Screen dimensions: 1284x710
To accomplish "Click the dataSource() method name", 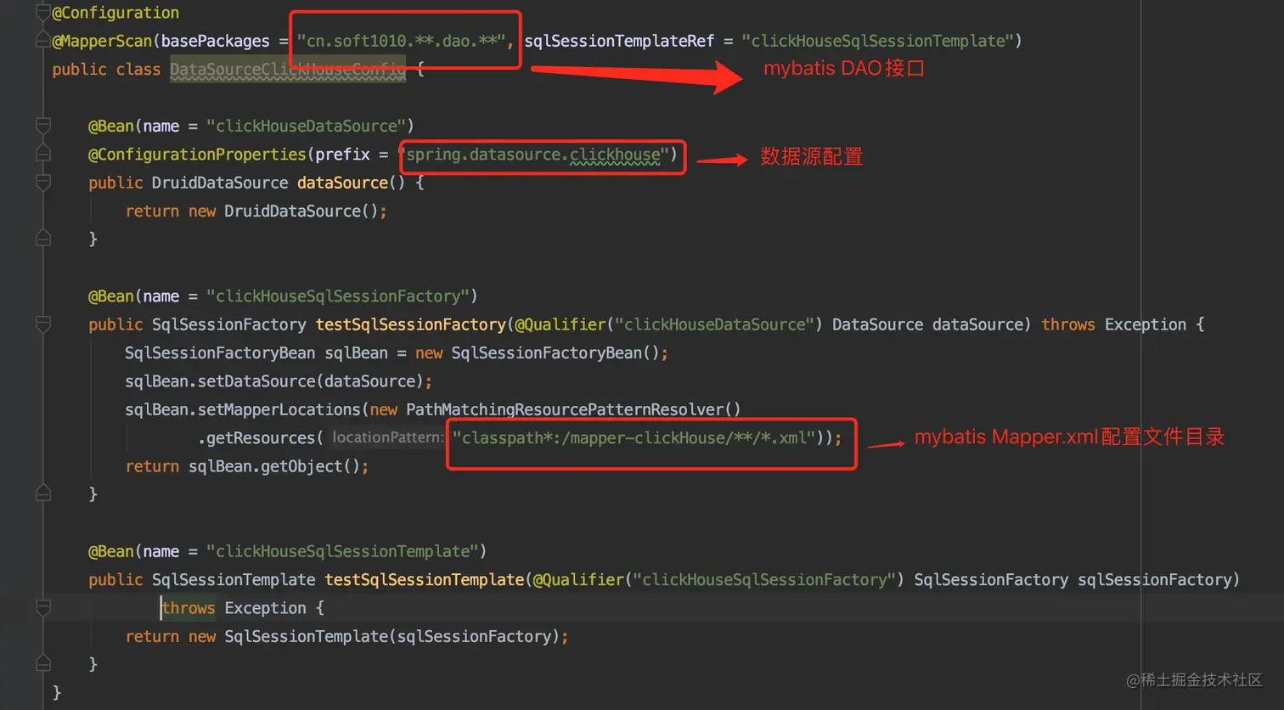I will coord(342,183).
